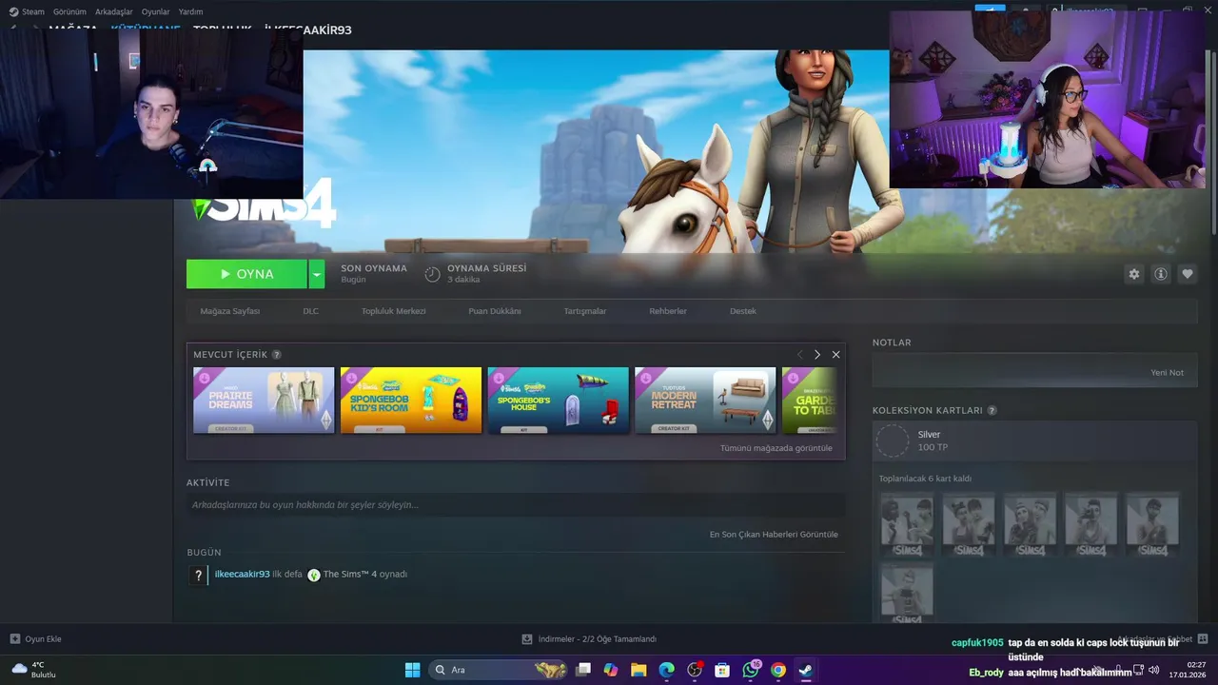Close the MEVCUT İÇERİK panel
Image resolution: width=1218 pixels, height=685 pixels.
(x=835, y=355)
